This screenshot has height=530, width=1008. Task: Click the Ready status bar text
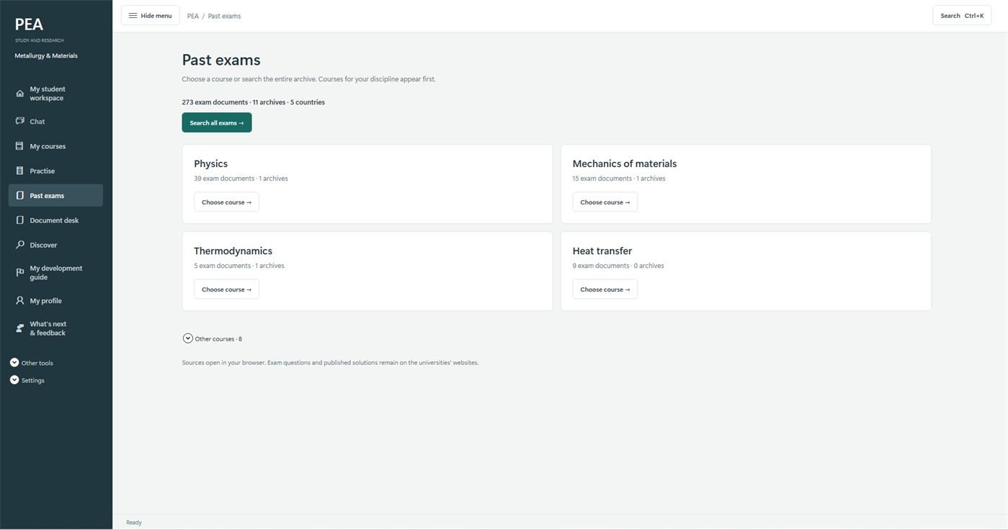(x=134, y=522)
